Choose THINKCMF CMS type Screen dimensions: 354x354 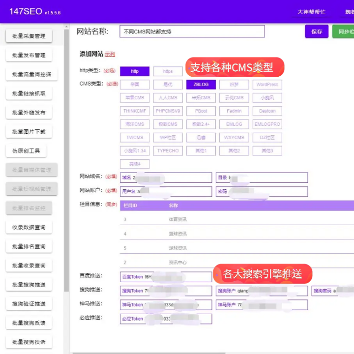click(x=135, y=111)
